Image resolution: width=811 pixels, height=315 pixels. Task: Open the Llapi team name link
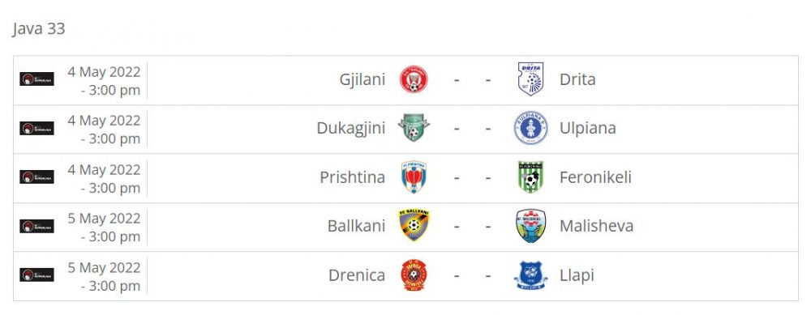pos(577,275)
